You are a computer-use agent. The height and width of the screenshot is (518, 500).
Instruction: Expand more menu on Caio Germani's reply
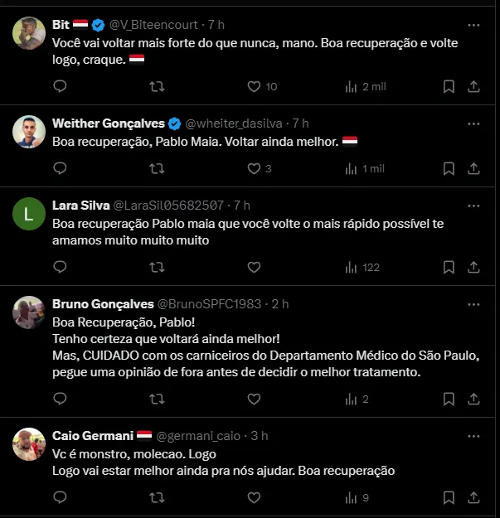click(x=473, y=435)
